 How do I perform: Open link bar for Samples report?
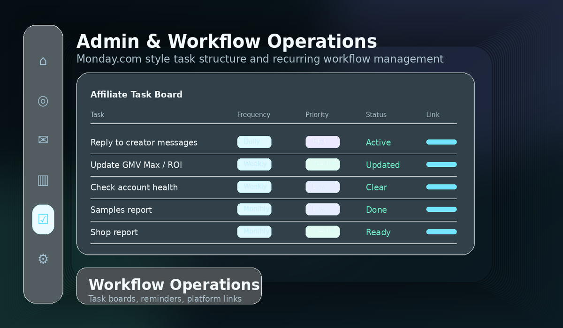coord(441,209)
